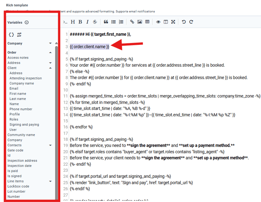Select the Phone number variable
The image size is (261, 202).
(x=21, y=109)
